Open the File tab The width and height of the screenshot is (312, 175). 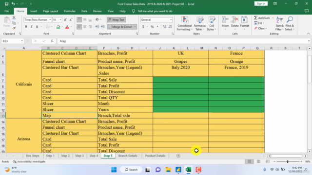(x=6, y=11)
